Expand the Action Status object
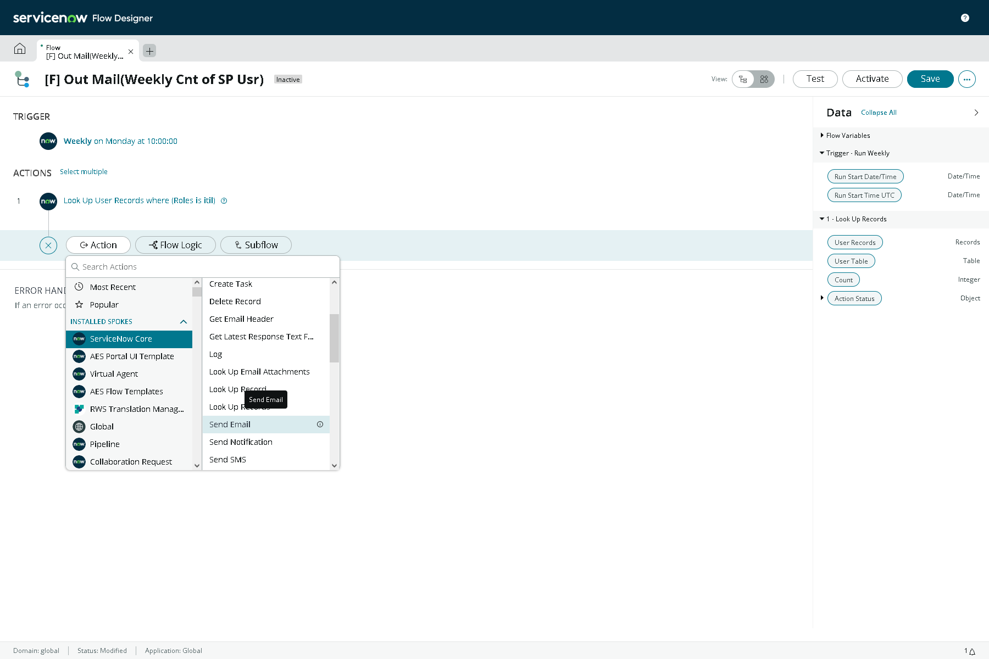The width and height of the screenshot is (989, 659). [822, 298]
